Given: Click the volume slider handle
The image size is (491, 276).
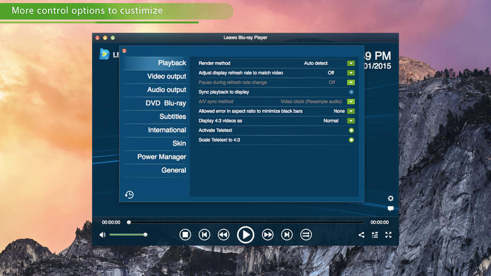Looking at the screenshot, I should [145, 234].
